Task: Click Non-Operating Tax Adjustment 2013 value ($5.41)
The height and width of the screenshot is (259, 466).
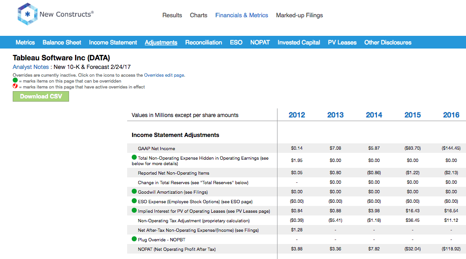Action: pyautogui.click(x=335, y=220)
